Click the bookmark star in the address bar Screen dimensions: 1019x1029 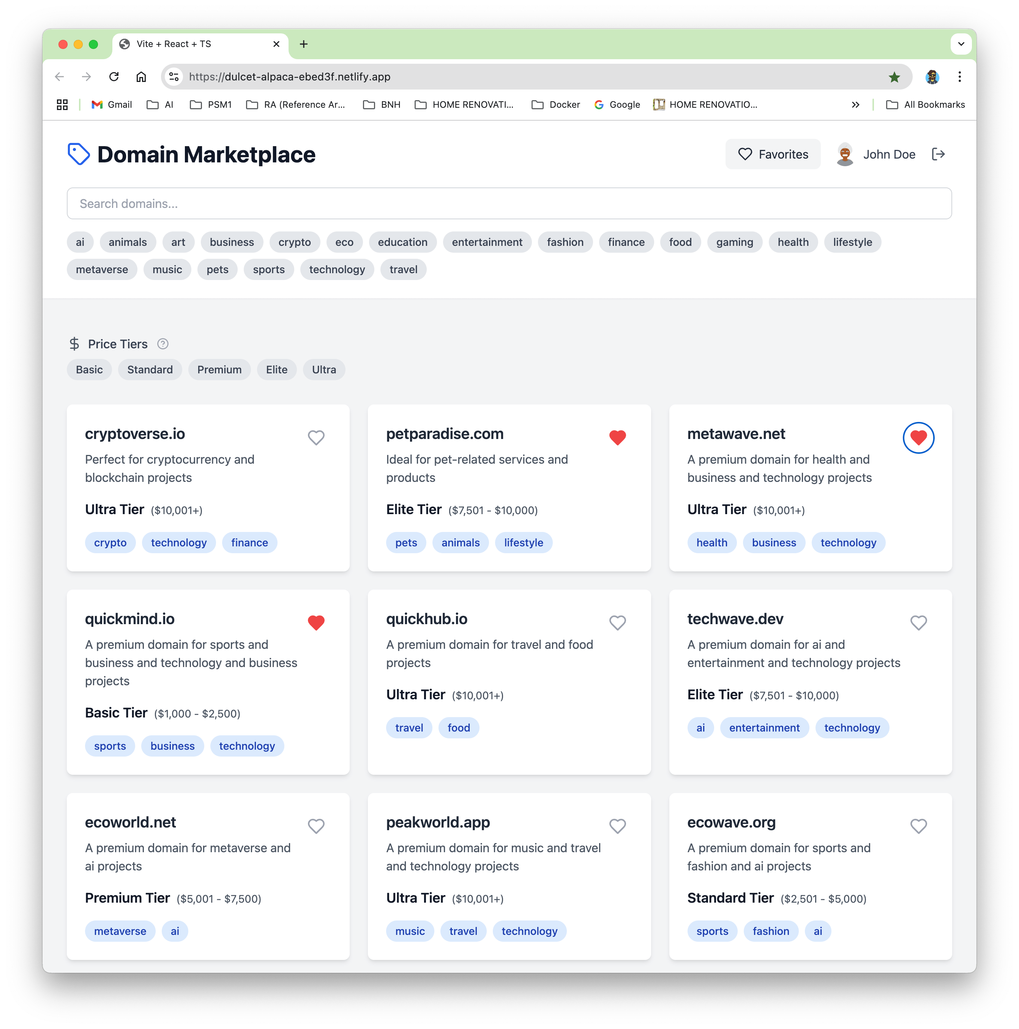point(895,77)
